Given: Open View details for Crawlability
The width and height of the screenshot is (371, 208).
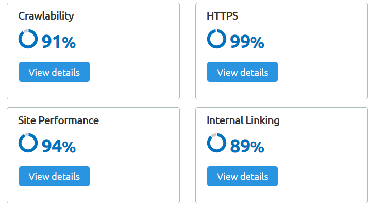Looking at the screenshot, I should 54,72.
